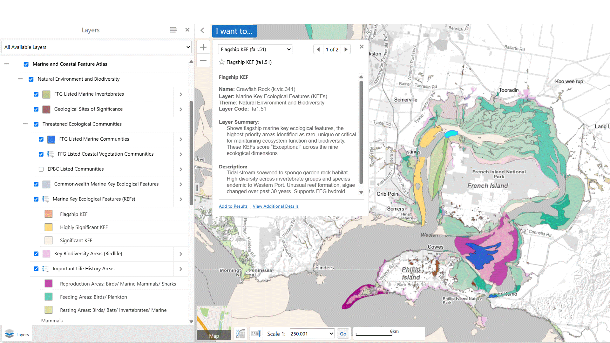Open FFG Listed Marine Invertebrates layer options
This screenshot has width=610, height=343.
(181, 94)
